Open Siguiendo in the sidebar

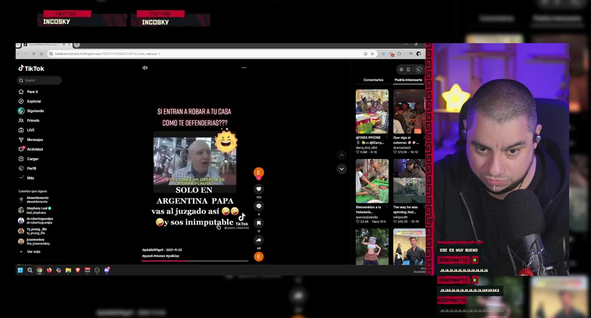coord(31,111)
